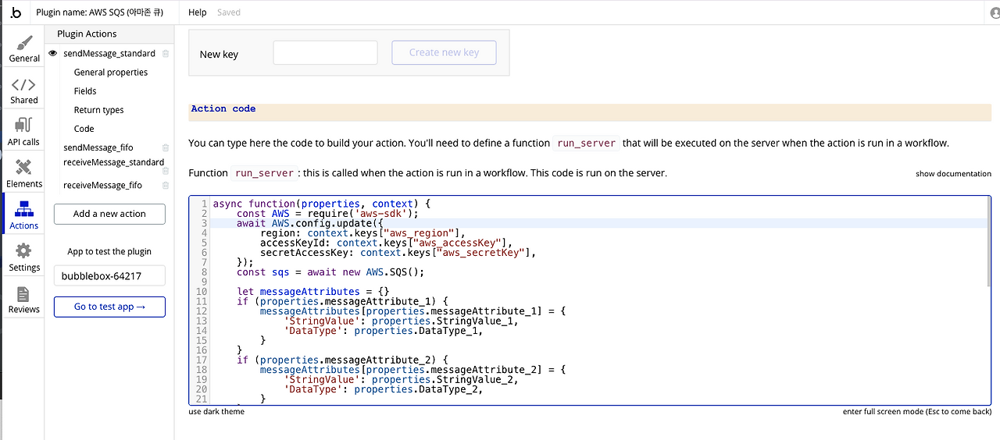The width and height of the screenshot is (1000, 440).
Task: Click the Bubble logo icon
Action: pos(16,12)
